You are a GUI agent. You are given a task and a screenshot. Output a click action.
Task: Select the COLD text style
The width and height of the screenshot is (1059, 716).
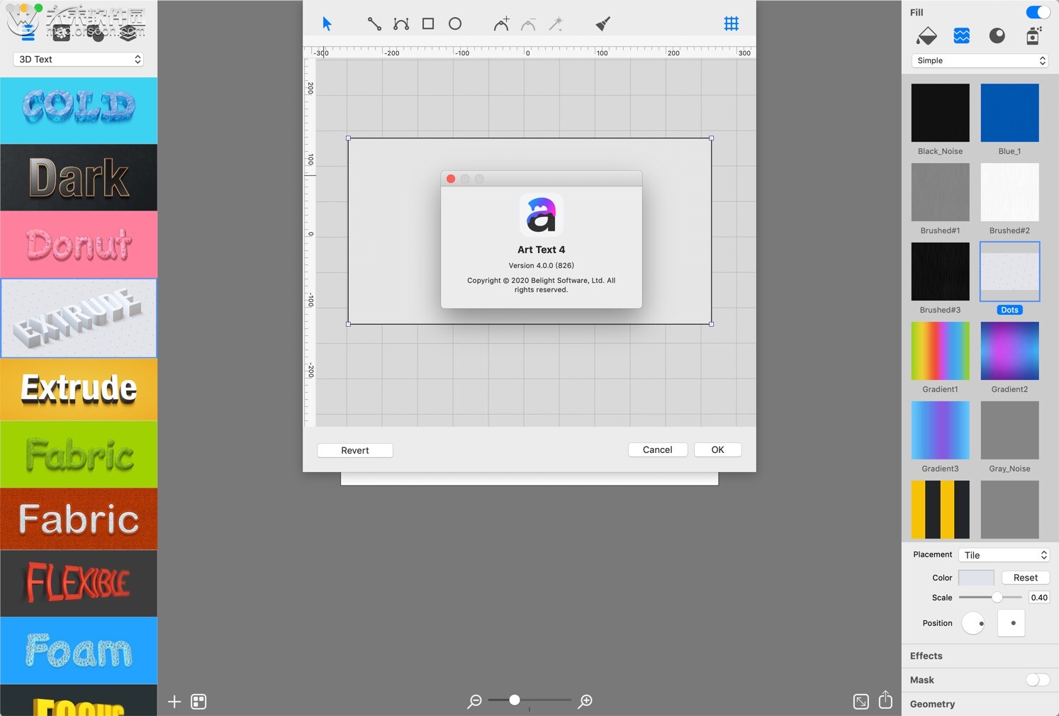[x=79, y=111]
